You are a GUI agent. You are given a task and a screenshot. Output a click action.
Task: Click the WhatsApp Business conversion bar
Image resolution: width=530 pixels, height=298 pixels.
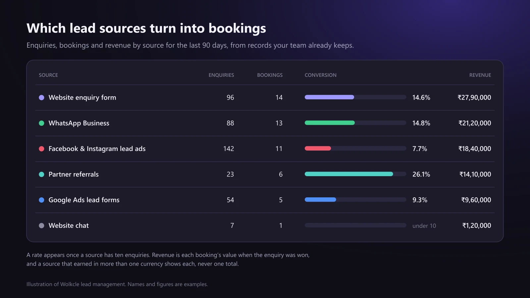(355, 123)
